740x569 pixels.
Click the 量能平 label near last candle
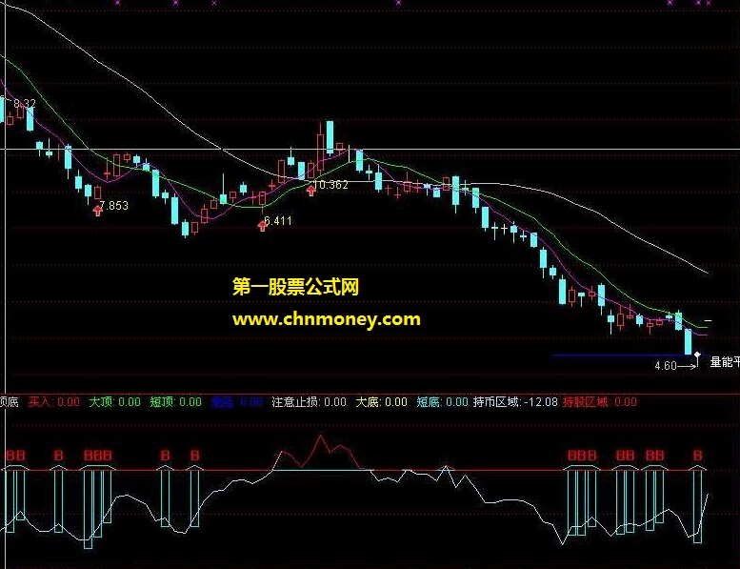click(x=725, y=362)
